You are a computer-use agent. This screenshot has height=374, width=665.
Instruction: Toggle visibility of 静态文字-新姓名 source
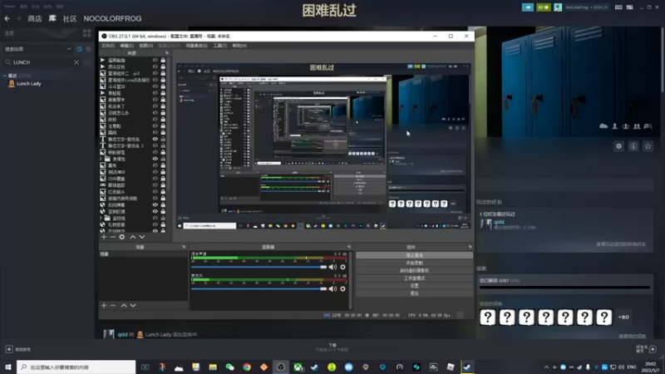point(155,139)
